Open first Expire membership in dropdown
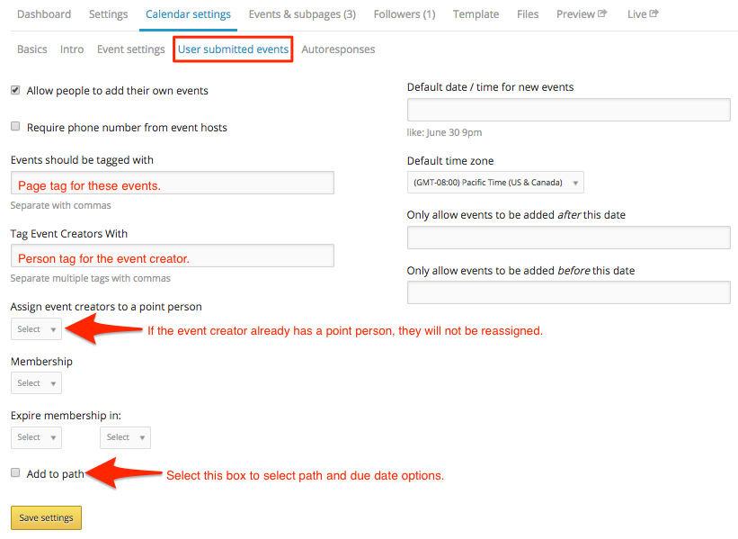The width and height of the screenshot is (738, 539). click(x=36, y=437)
